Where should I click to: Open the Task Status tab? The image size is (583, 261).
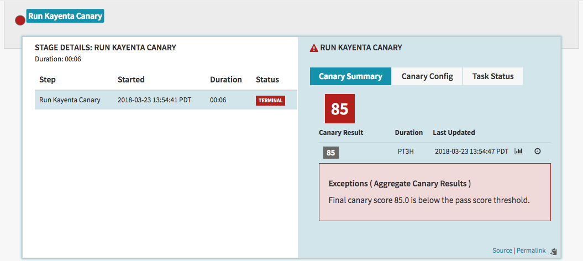493,76
